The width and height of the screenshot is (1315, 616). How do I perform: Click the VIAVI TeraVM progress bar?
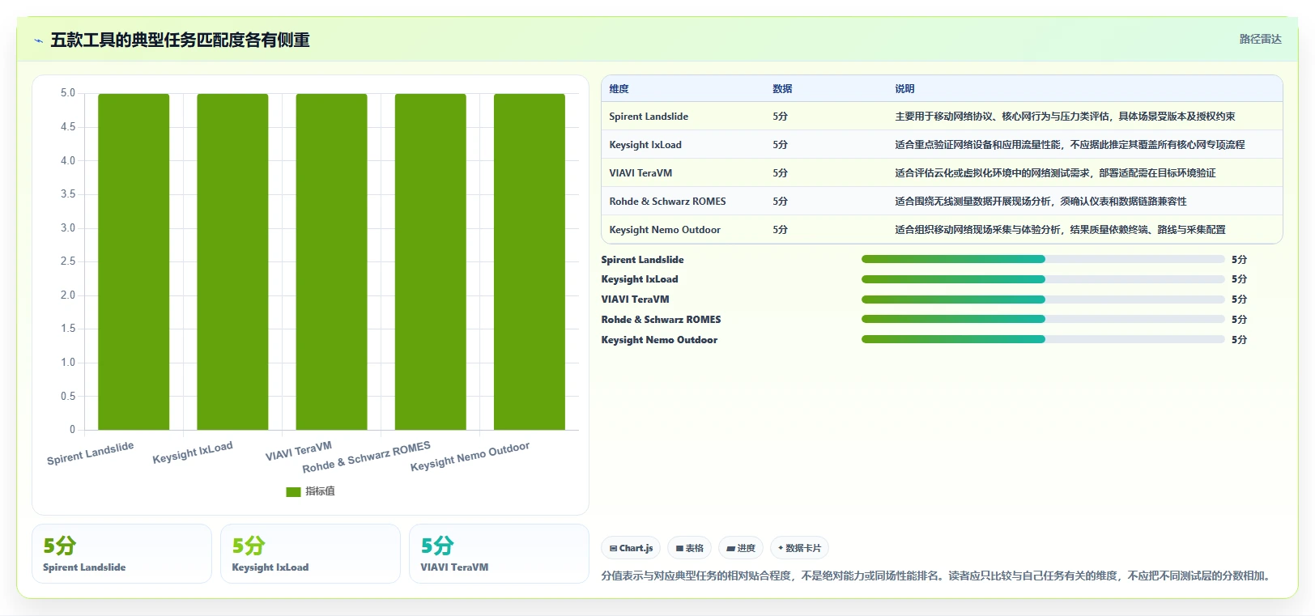tap(1043, 299)
